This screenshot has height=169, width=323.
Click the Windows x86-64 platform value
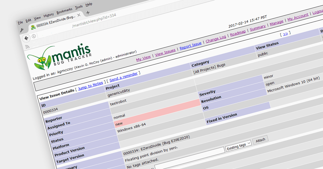click(x=131, y=128)
